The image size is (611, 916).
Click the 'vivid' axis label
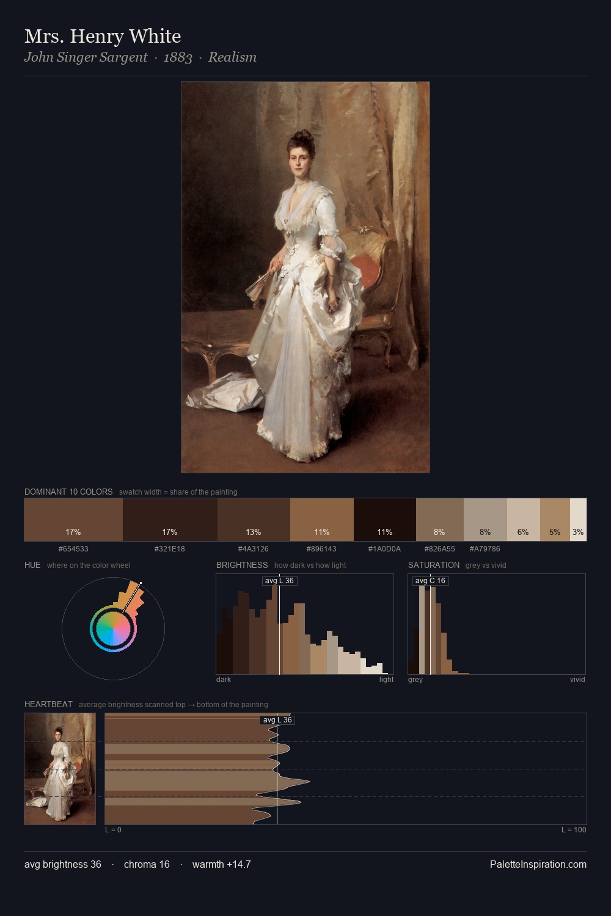tap(577, 680)
